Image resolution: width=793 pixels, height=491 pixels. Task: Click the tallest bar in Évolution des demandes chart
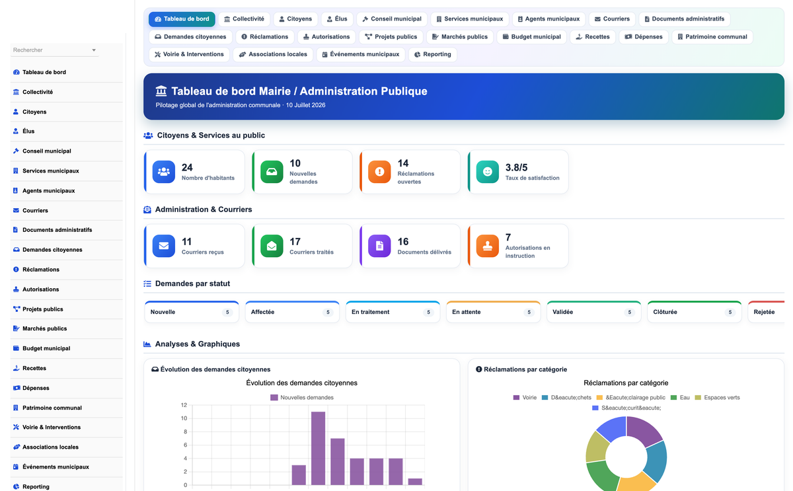pos(318,448)
